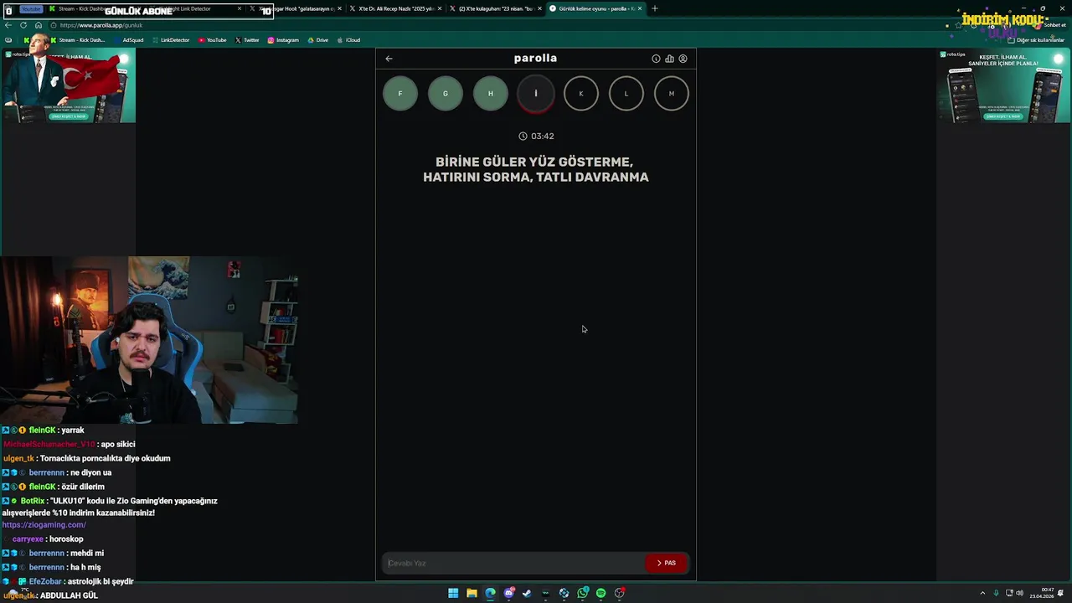Click the parolla title logo

(x=535, y=58)
